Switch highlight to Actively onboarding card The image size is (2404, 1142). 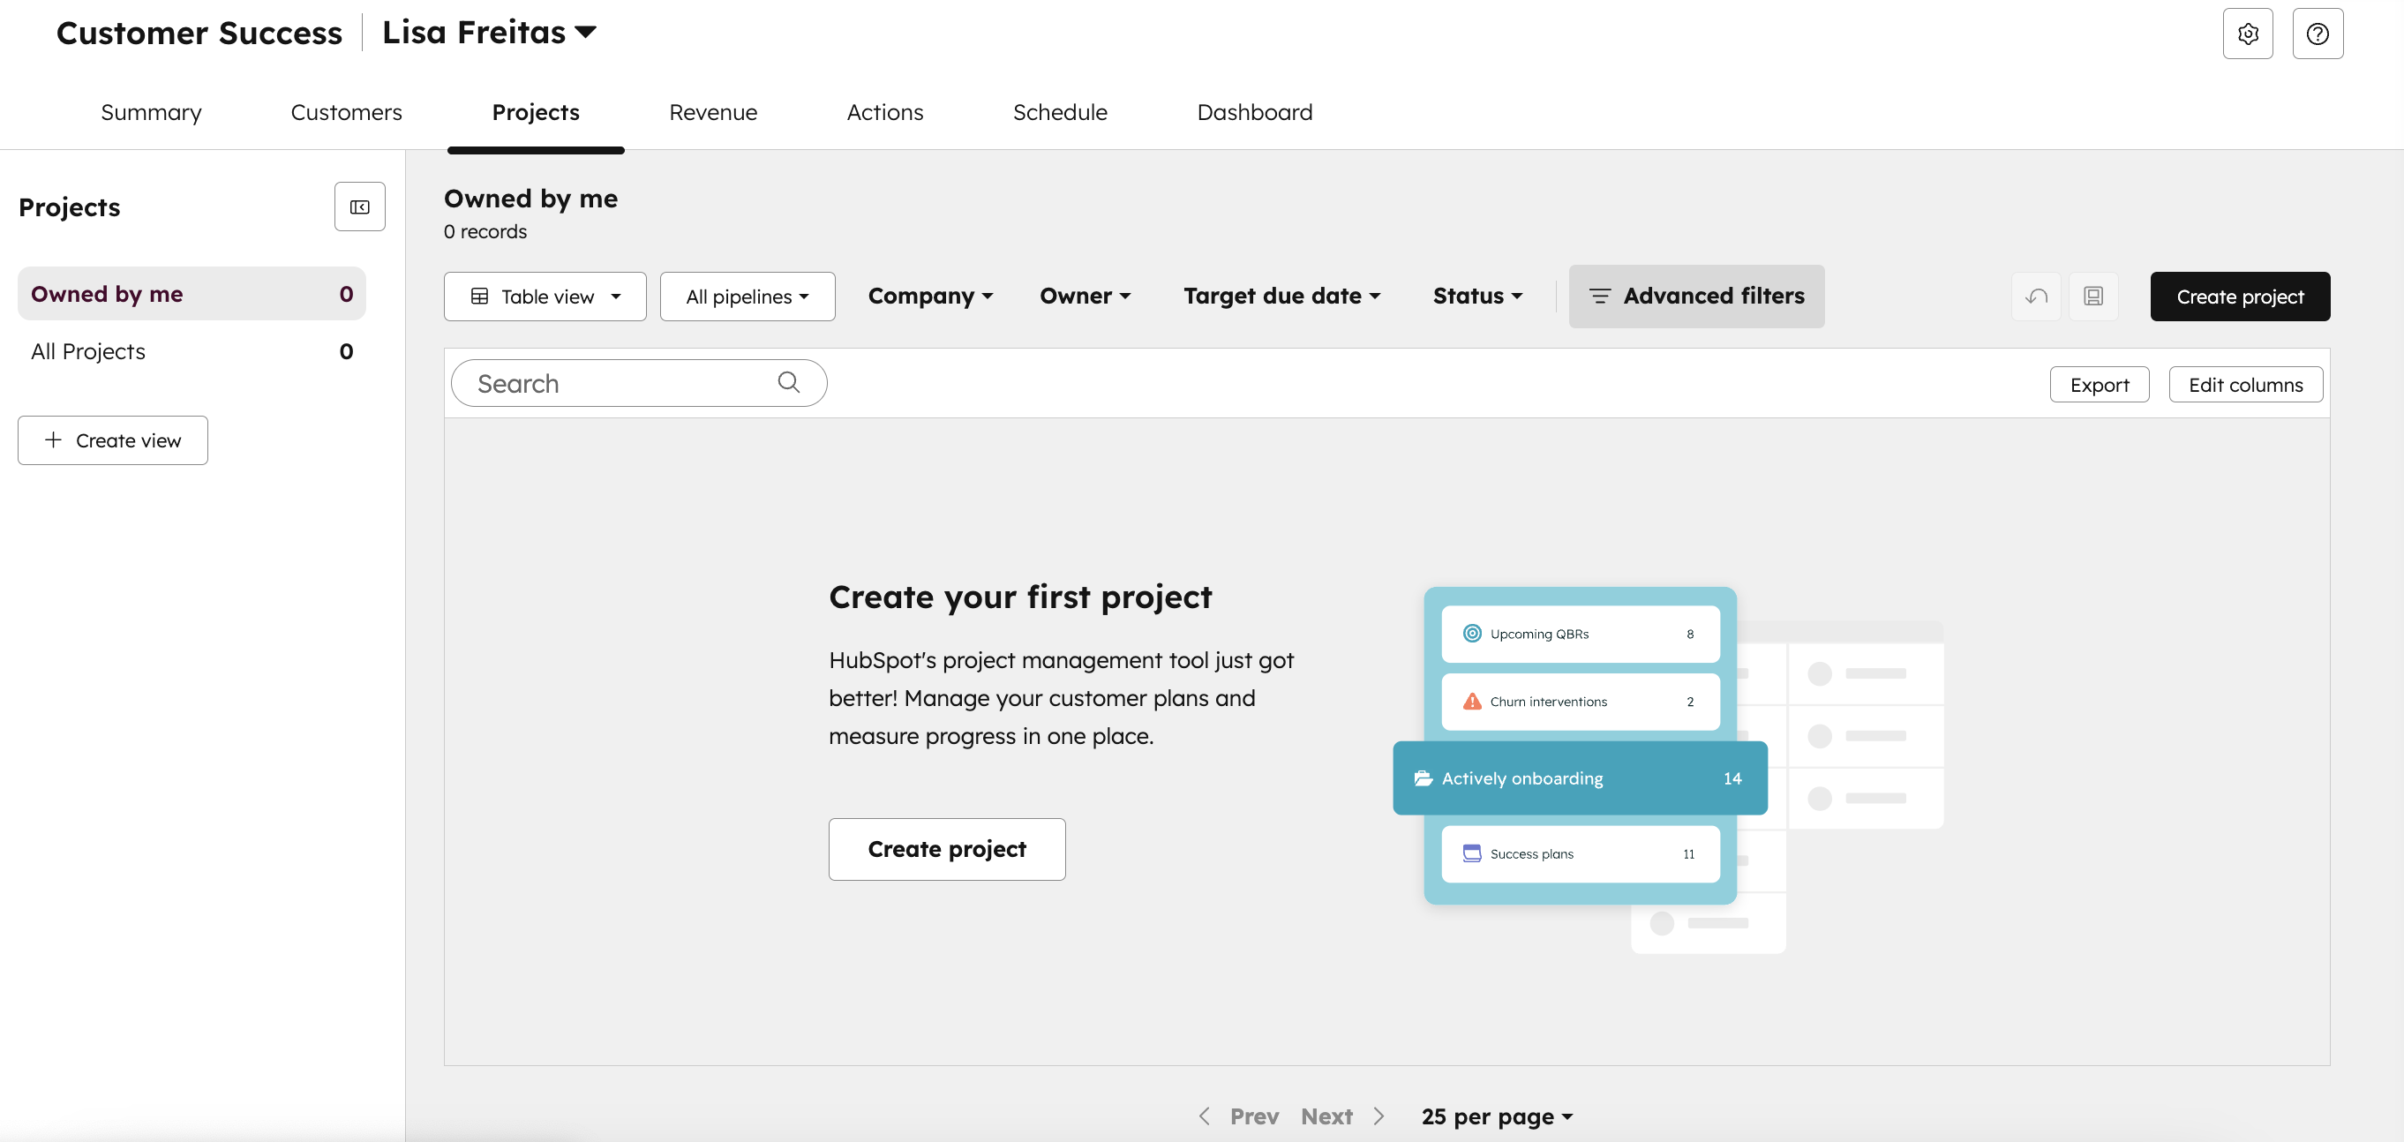(1579, 778)
